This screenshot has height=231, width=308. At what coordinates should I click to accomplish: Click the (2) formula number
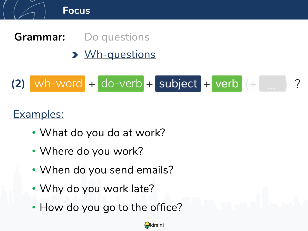18,84
